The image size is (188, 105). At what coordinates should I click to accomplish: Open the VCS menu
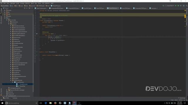(x=43, y=3)
